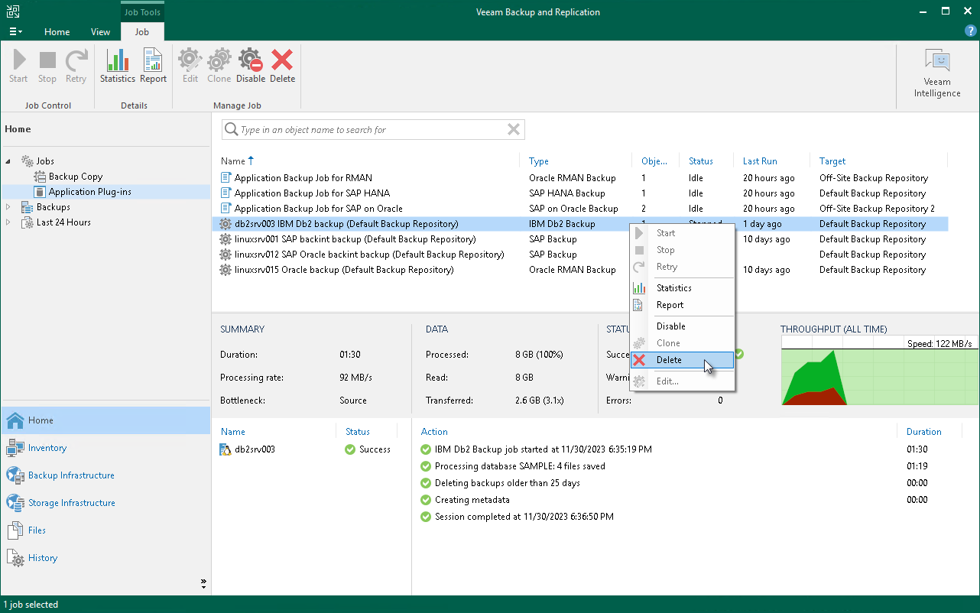Image resolution: width=980 pixels, height=613 pixels.
Task: Open the Inventory view
Action: pyautogui.click(x=105, y=448)
